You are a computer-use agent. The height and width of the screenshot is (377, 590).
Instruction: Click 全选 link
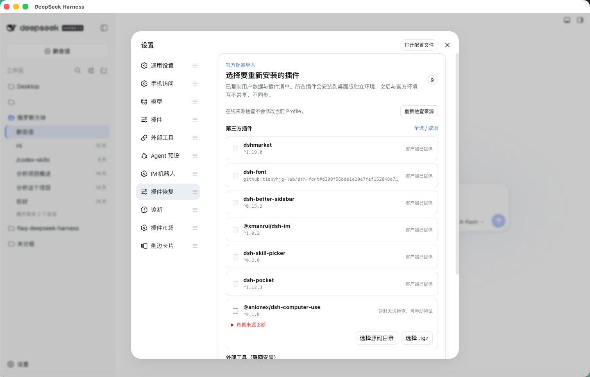[x=419, y=128]
